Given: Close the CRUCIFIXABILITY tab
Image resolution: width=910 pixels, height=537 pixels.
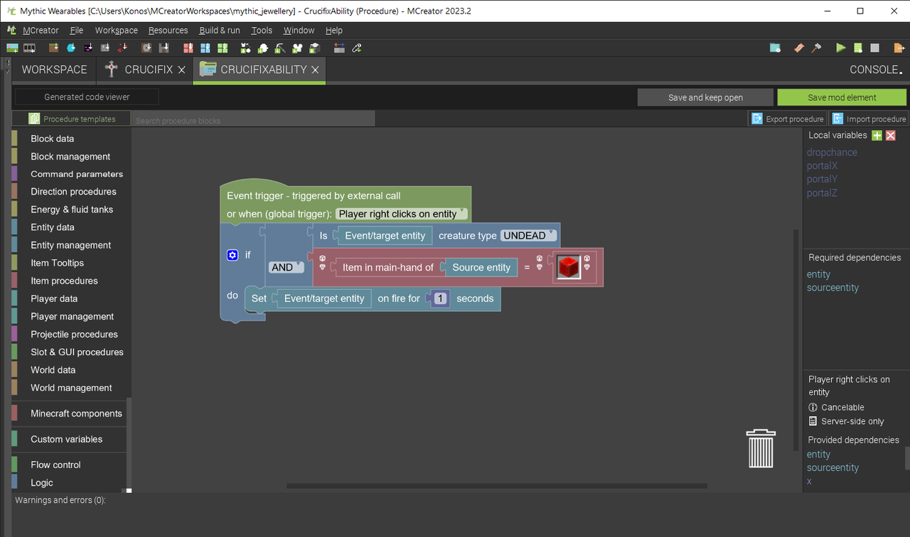Looking at the screenshot, I should tap(315, 70).
